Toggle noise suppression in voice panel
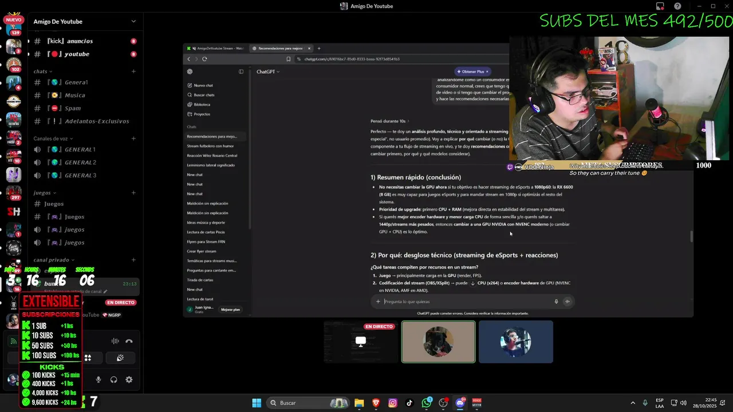 [x=115, y=341]
